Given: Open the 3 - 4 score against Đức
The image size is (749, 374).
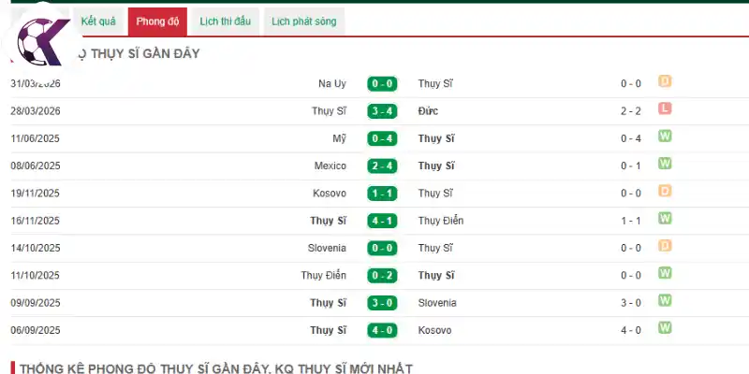Looking at the screenshot, I should [382, 111].
